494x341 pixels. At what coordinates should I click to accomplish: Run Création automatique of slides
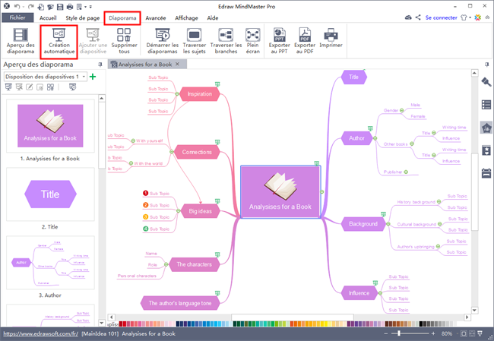59,41
